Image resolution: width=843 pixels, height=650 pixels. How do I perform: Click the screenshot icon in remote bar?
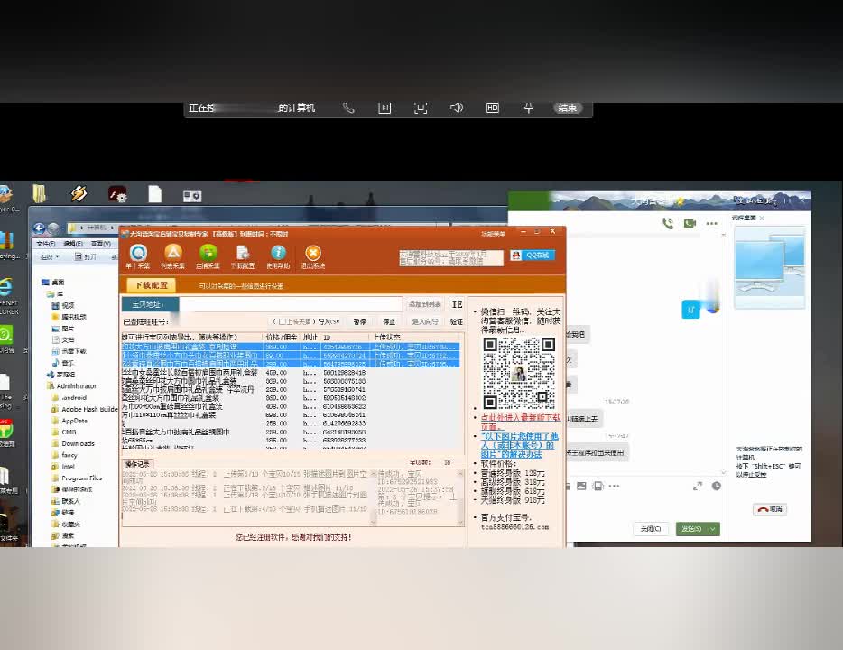point(421,108)
